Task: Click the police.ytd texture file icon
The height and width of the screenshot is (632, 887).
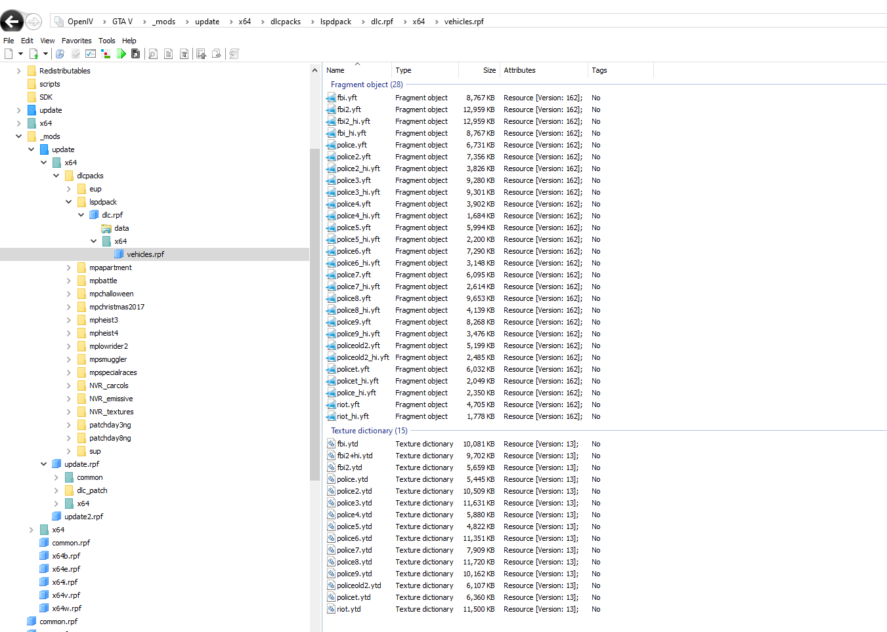Action: click(x=332, y=479)
